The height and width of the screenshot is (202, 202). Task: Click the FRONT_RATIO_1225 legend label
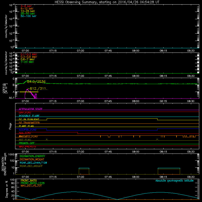33,183
